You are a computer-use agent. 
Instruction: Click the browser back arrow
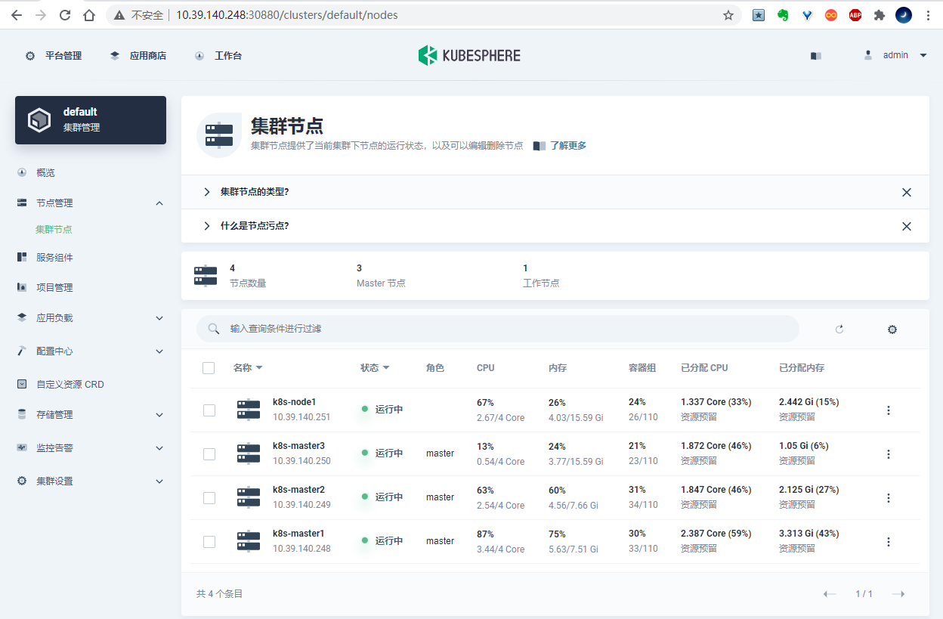coord(17,15)
